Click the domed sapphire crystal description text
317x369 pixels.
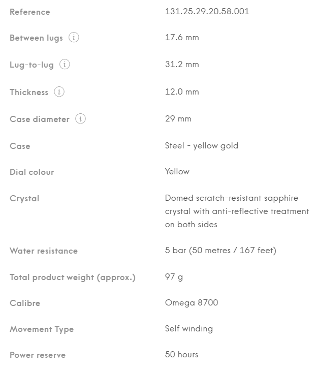click(x=237, y=211)
